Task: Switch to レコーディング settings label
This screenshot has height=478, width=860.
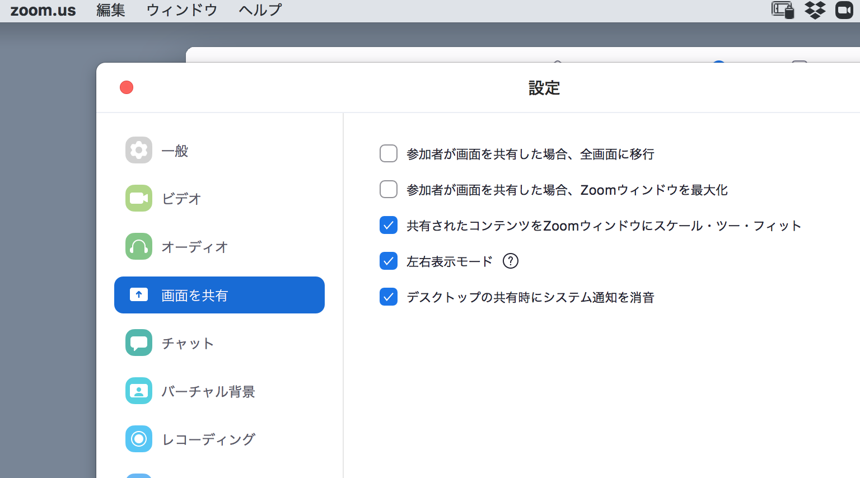Action: tap(209, 439)
